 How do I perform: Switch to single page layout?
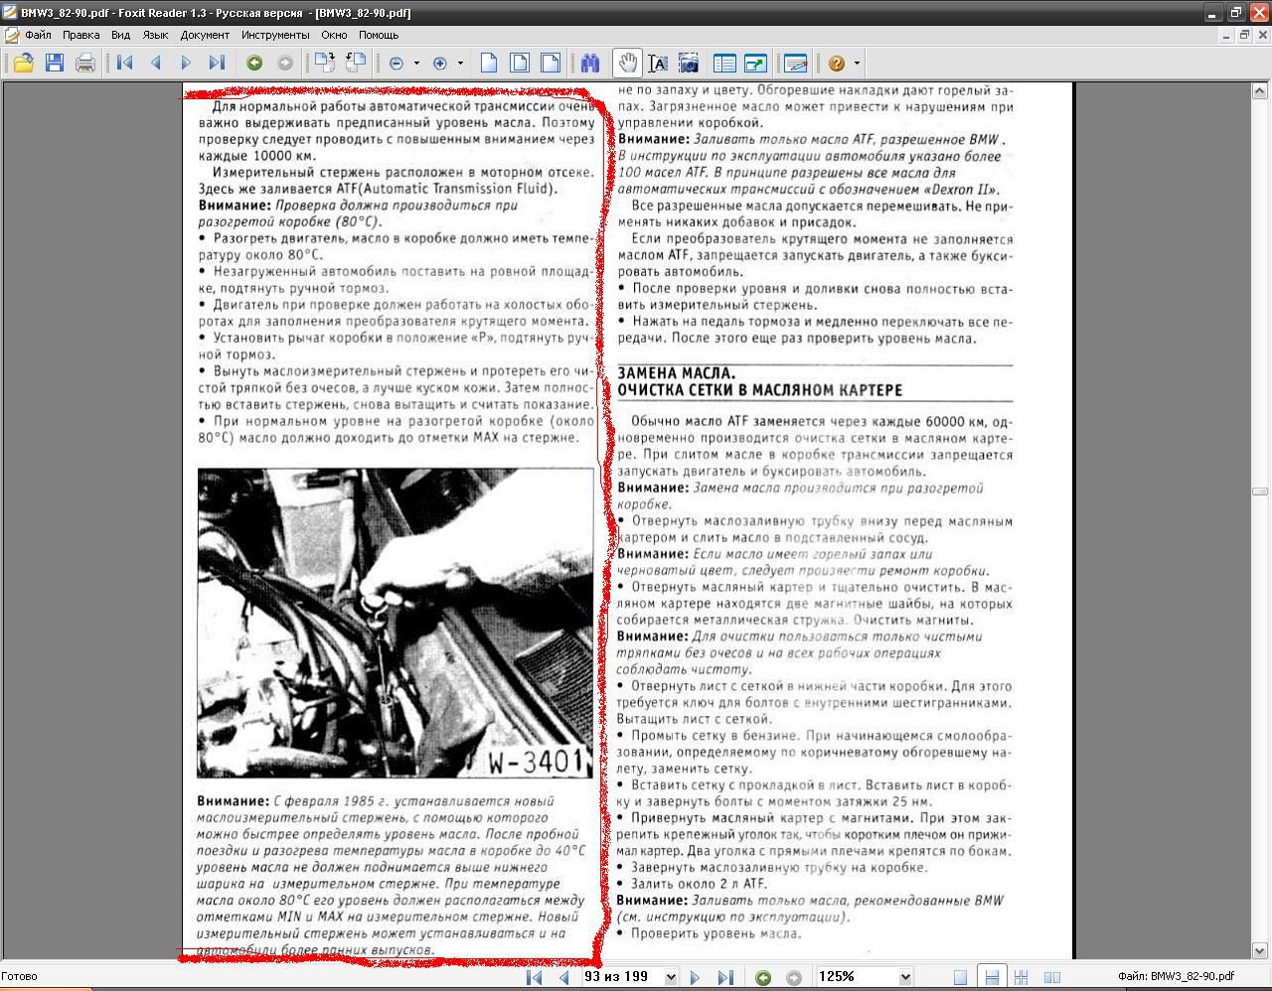click(x=960, y=977)
